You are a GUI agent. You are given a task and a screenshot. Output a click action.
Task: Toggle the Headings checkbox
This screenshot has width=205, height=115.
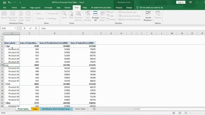(x=46, y=19)
